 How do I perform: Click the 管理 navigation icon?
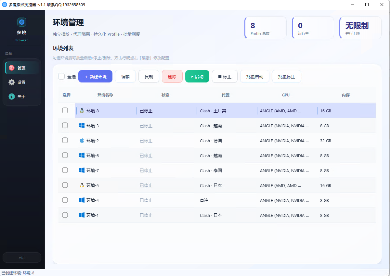(x=12, y=68)
